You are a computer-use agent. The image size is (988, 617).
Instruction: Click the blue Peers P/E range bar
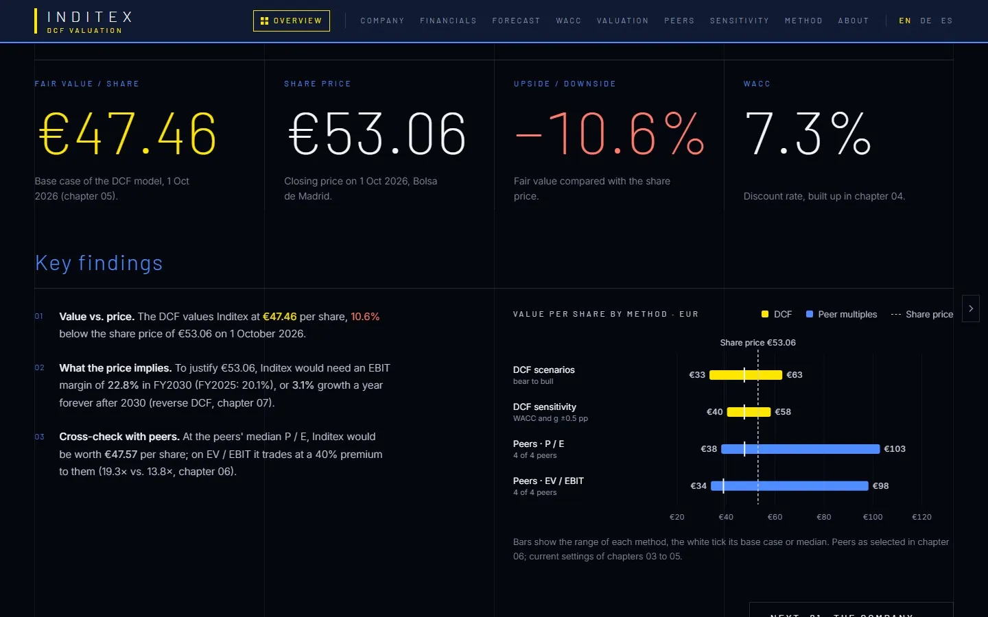[x=801, y=449]
